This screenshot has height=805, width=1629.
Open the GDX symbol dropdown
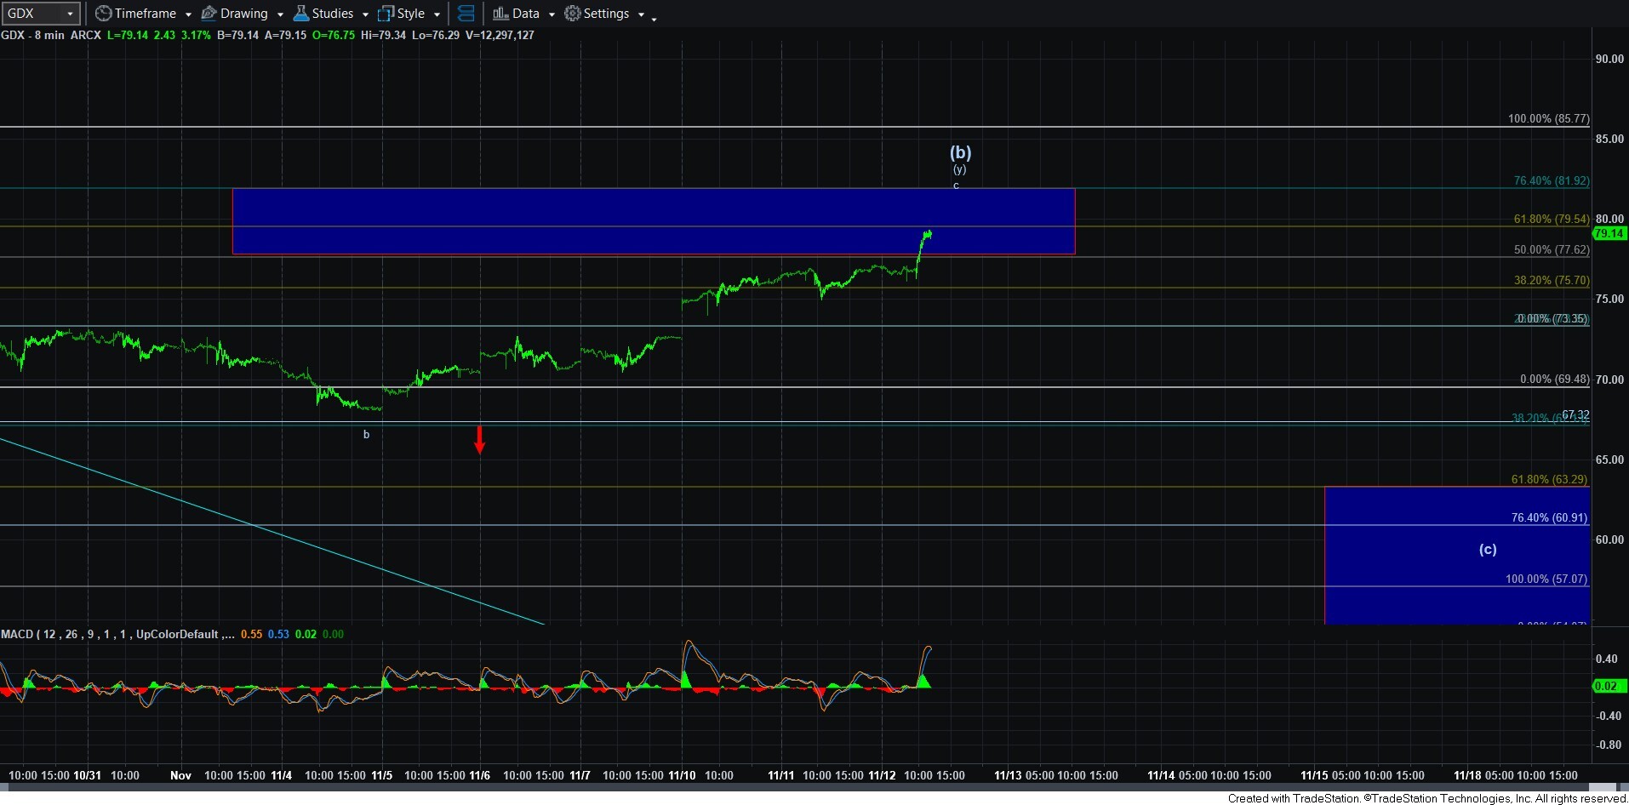click(x=70, y=14)
